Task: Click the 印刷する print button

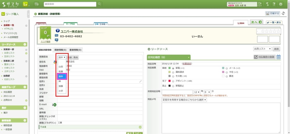Action: point(273,13)
